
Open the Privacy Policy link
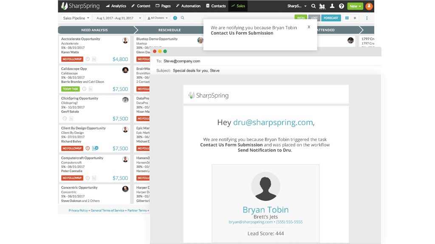[x=78, y=211]
